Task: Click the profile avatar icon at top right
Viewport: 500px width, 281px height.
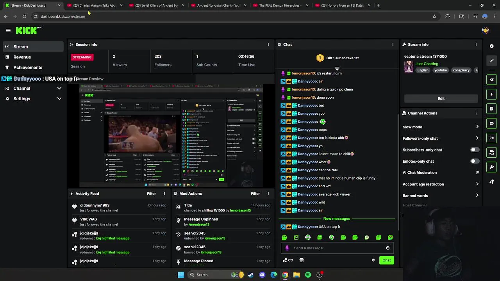Action: point(486,30)
